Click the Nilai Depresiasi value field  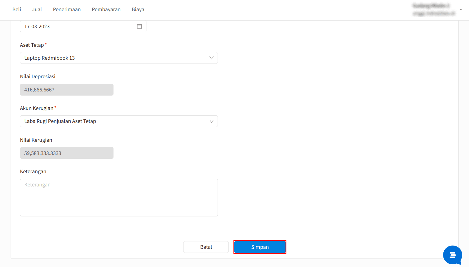(x=67, y=90)
